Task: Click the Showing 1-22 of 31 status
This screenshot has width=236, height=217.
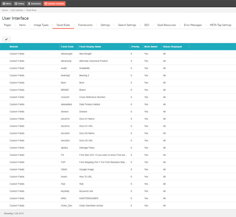Action: click(14, 213)
